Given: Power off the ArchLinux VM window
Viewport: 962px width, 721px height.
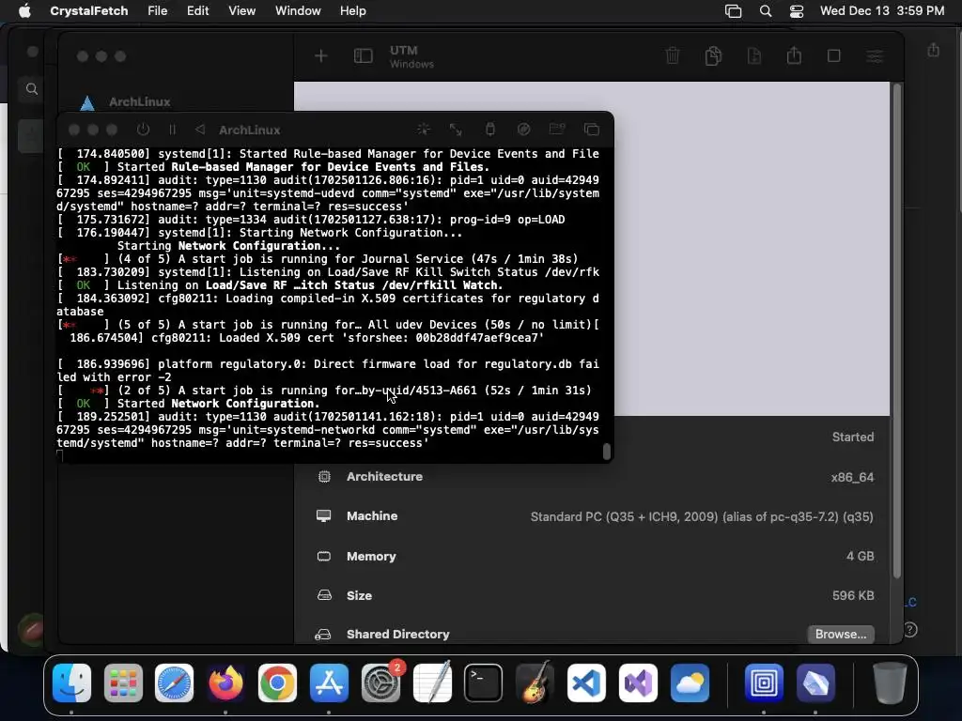Looking at the screenshot, I should 143,130.
